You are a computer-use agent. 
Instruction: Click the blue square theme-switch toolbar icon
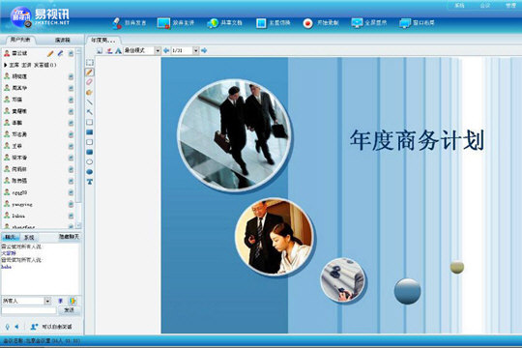point(261,23)
